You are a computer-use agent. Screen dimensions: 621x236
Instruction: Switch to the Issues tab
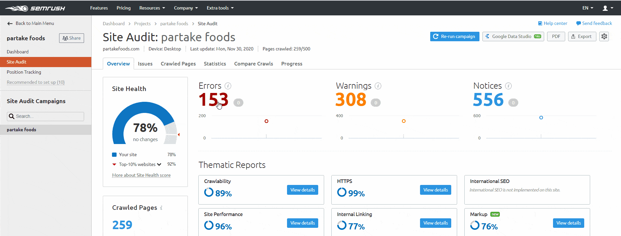[x=145, y=64]
